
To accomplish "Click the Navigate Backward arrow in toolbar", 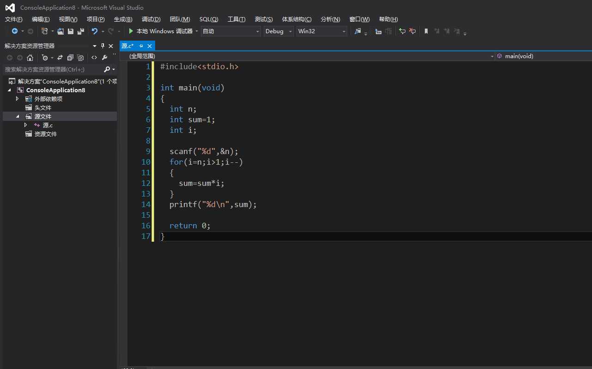I will (x=15, y=31).
